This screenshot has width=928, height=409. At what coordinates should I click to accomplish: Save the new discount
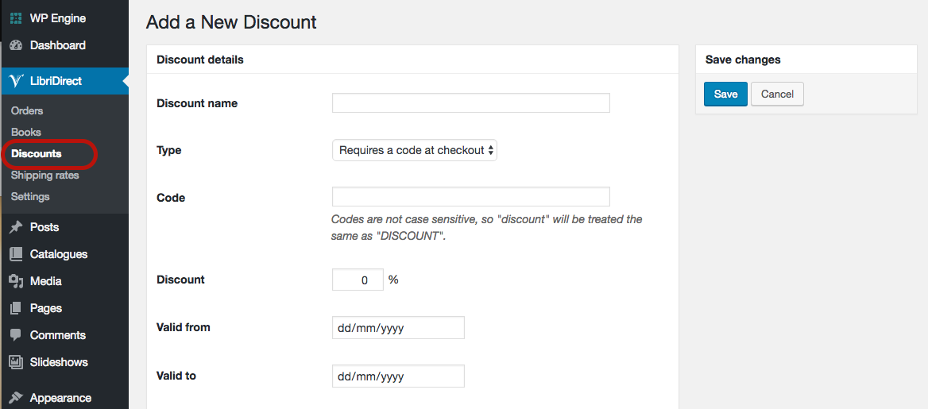[x=725, y=95]
